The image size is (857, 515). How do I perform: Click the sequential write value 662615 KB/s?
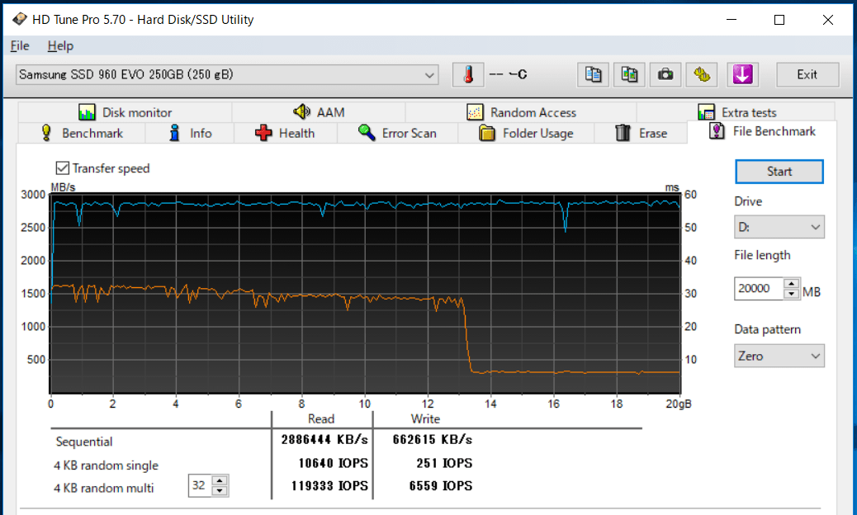[x=433, y=440]
